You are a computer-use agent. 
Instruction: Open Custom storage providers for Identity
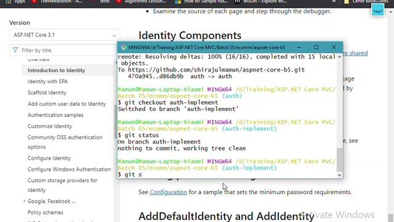coord(62,185)
